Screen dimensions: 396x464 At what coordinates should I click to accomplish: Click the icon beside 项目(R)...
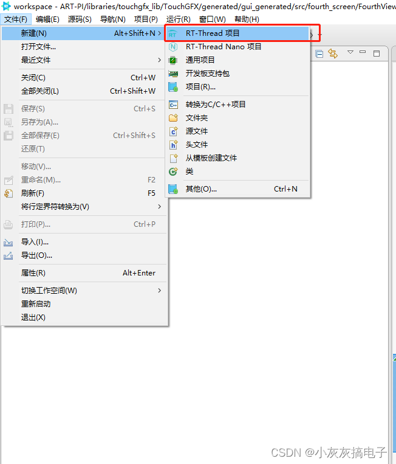point(173,87)
